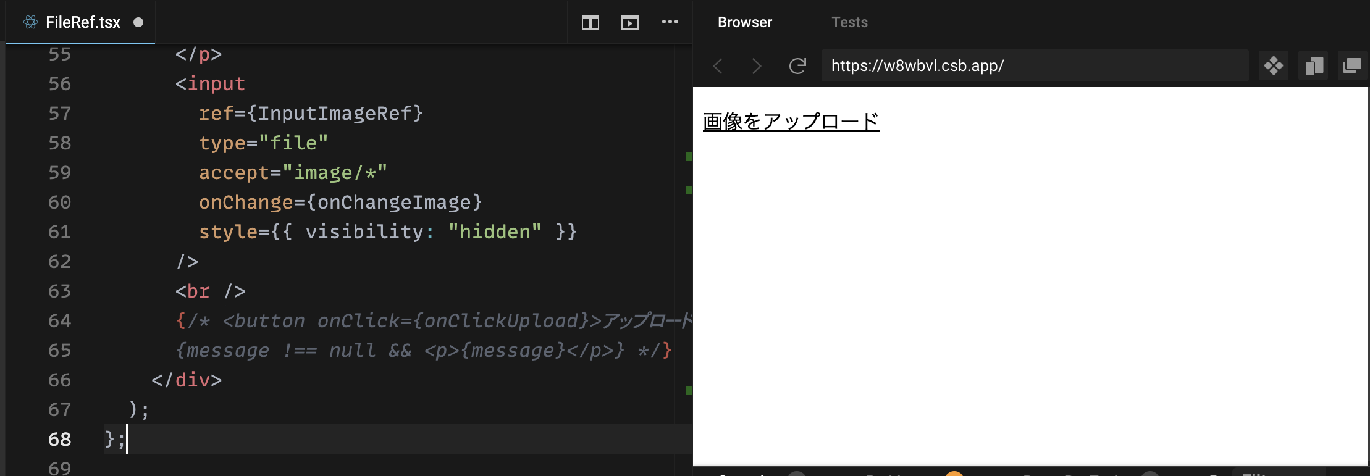Switch to the Browser tab
This screenshot has height=476, width=1370.
click(x=745, y=22)
